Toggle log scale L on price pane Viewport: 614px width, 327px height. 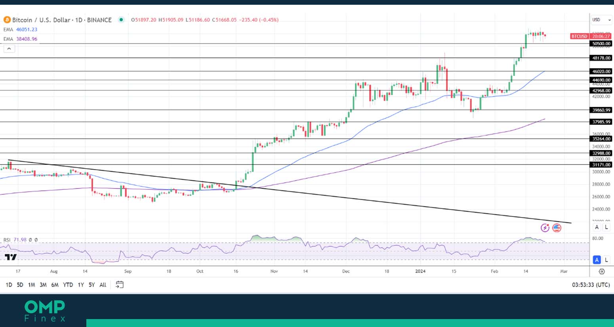pos(606,227)
